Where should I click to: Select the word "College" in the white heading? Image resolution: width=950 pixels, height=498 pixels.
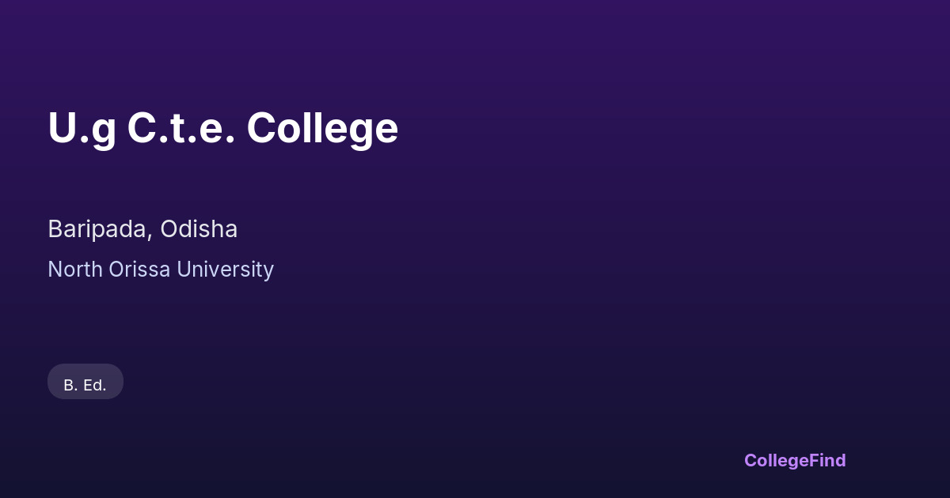tap(322, 130)
